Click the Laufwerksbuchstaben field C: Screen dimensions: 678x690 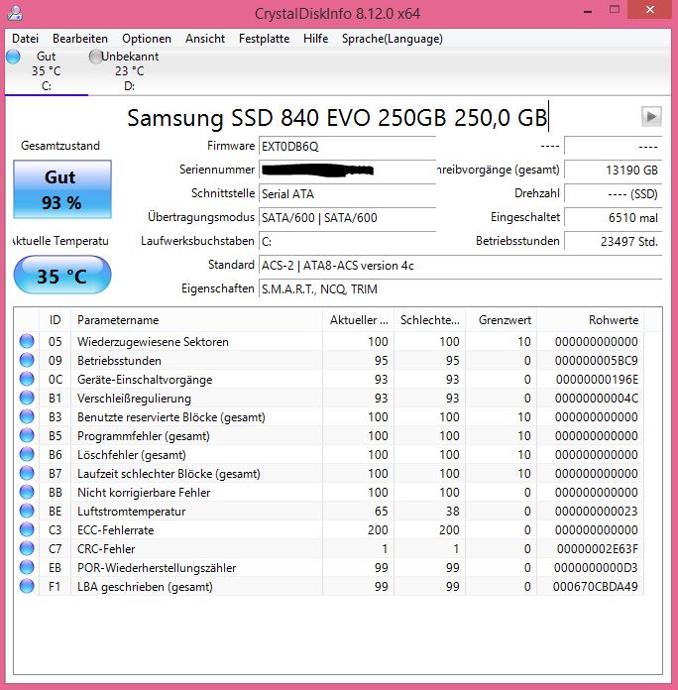coord(347,241)
